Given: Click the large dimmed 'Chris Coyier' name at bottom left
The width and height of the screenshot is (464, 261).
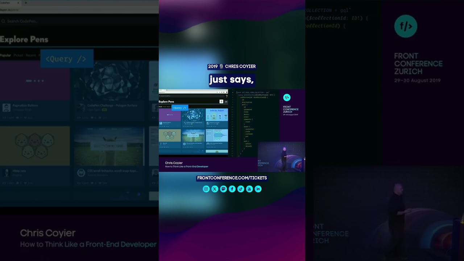Looking at the screenshot, I should coord(48,233).
